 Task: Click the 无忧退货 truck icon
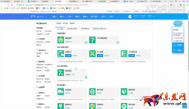61,92
